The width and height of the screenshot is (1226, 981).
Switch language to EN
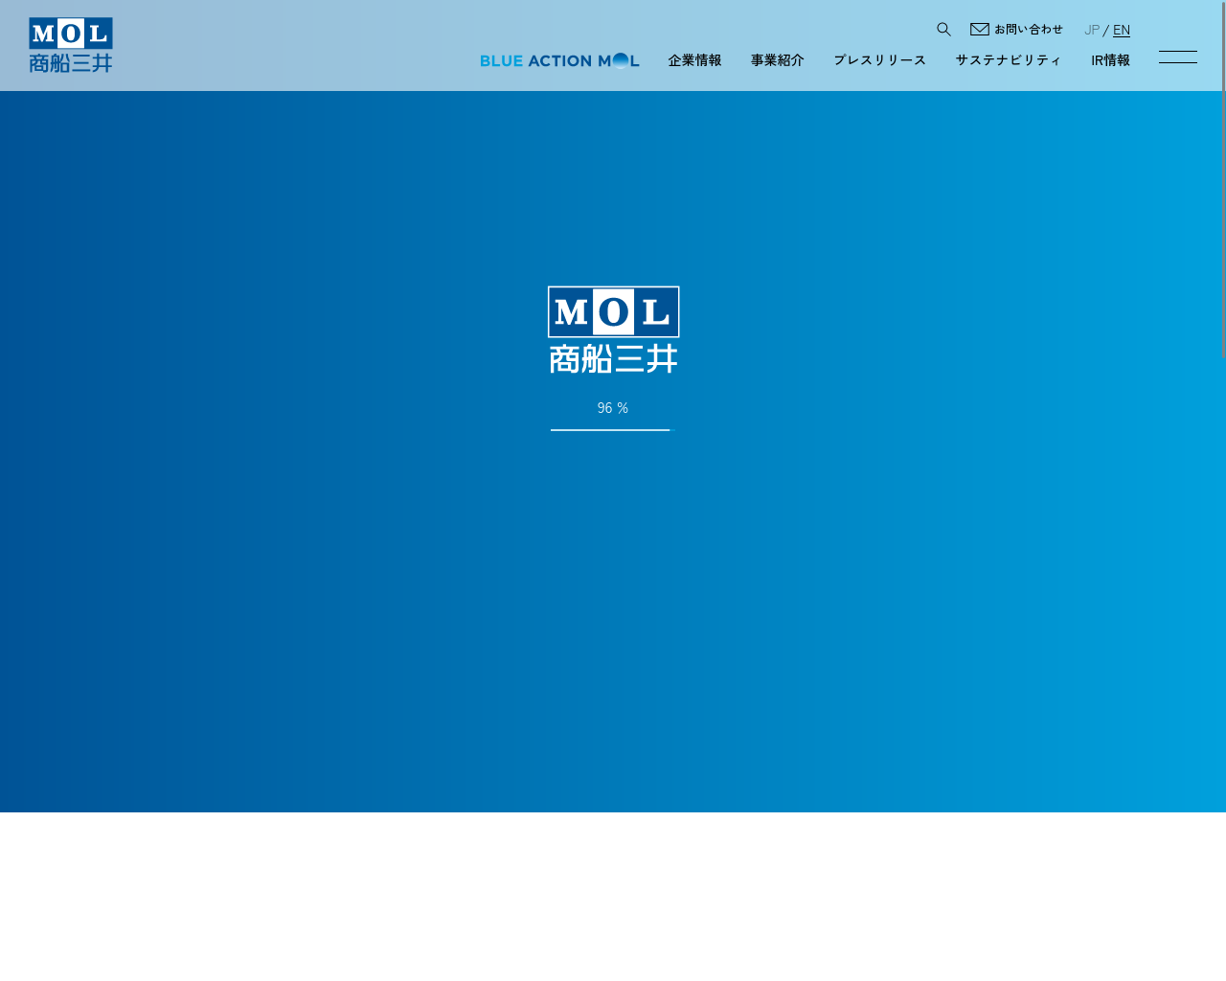pyautogui.click(x=1122, y=30)
